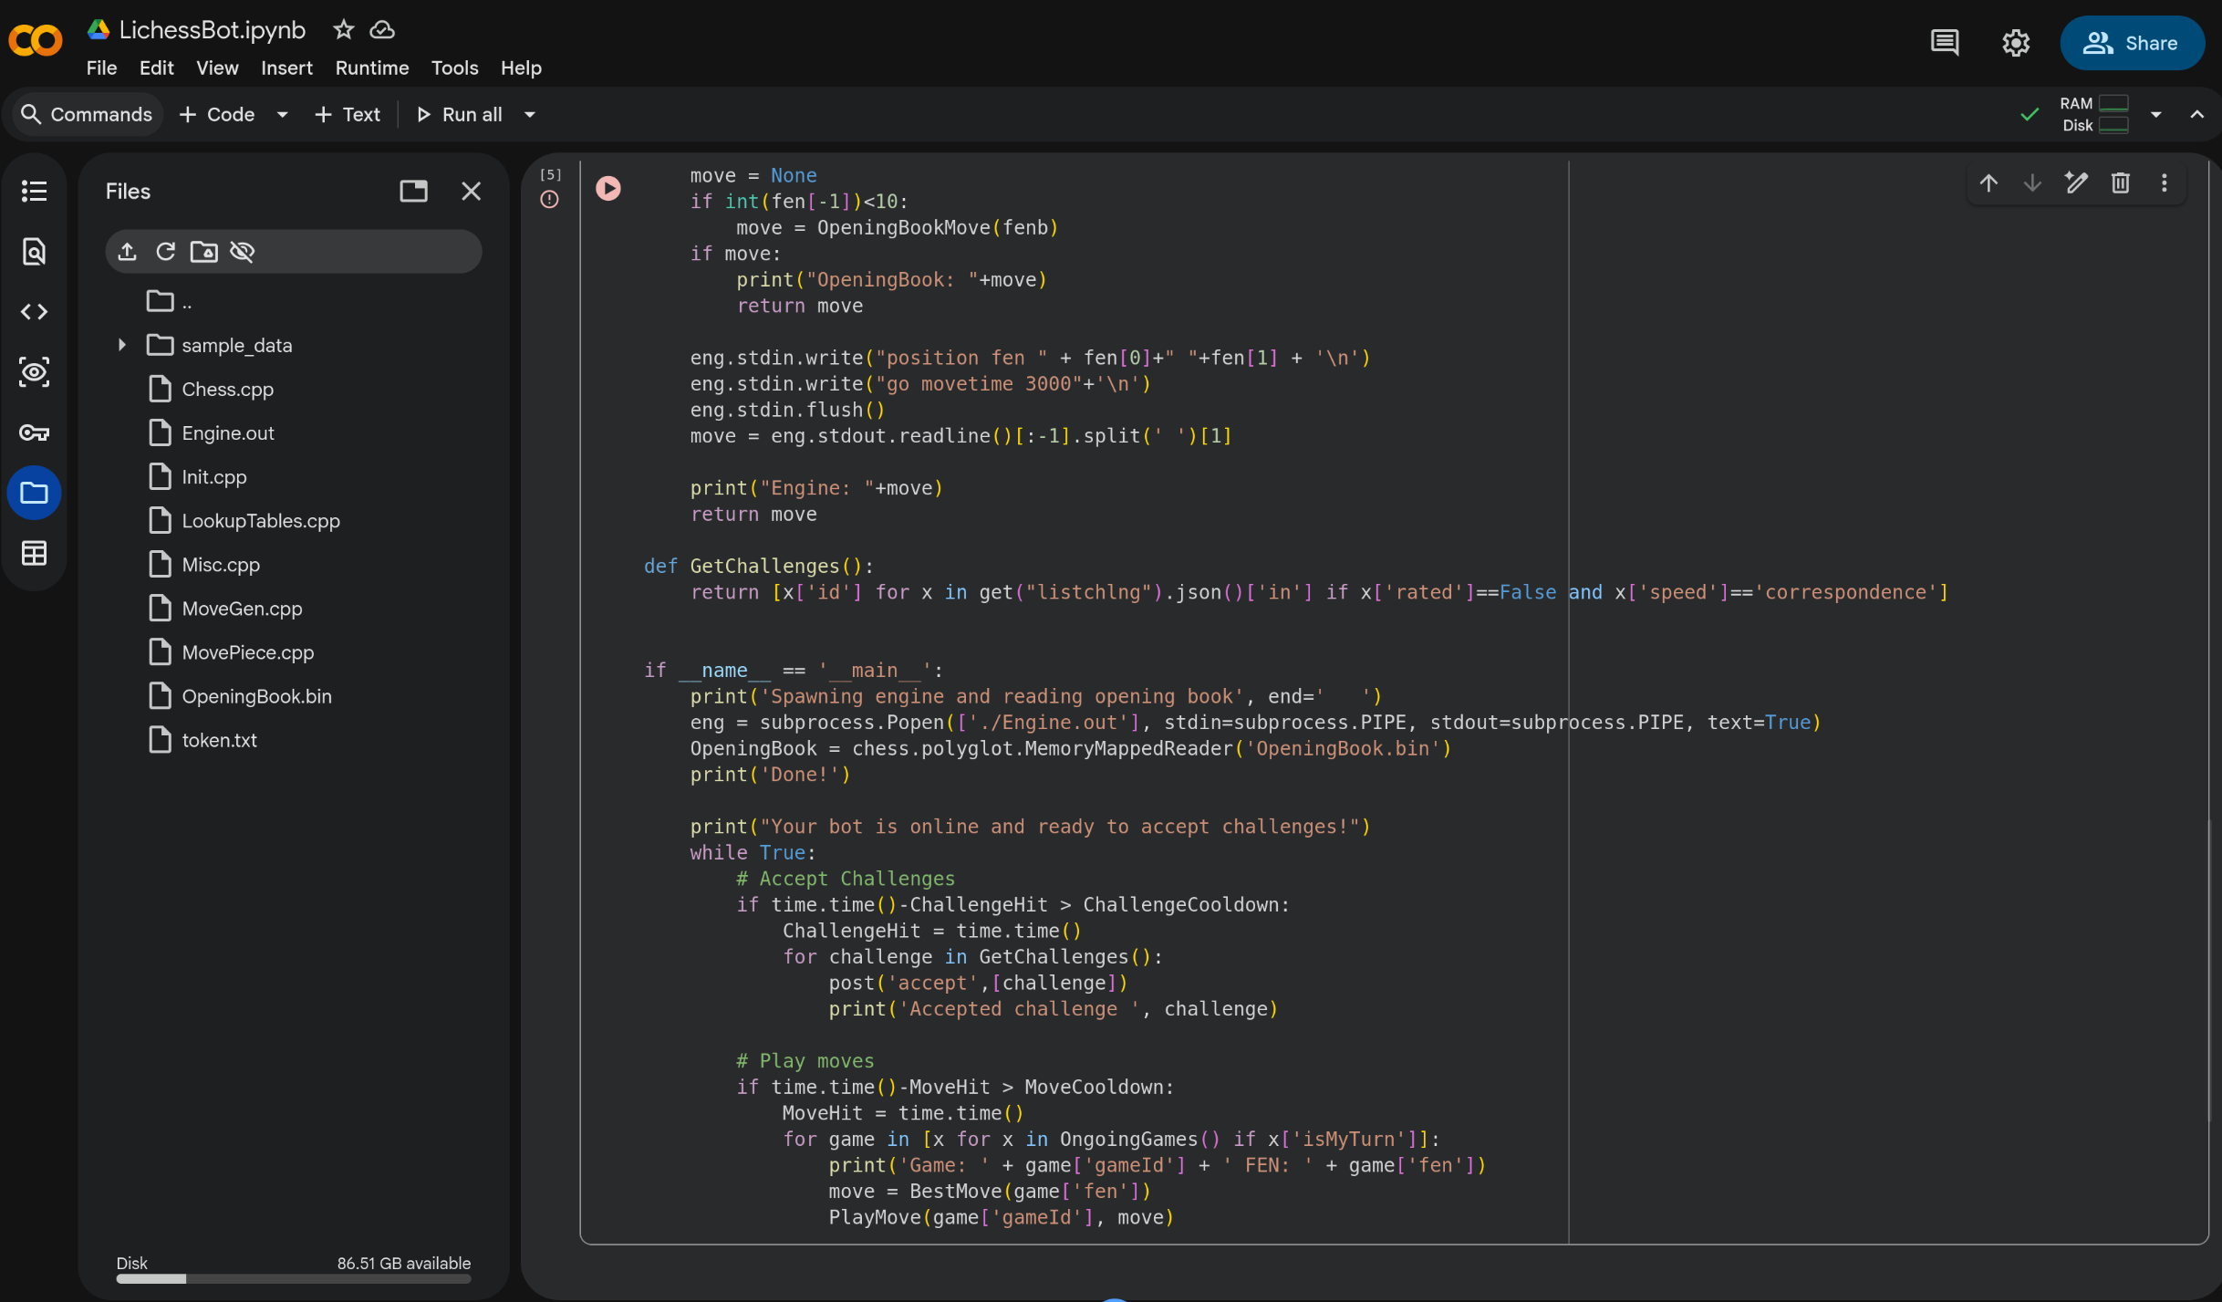The image size is (2222, 1302).
Task: Star the LichessBot.ipynb notebook
Action: click(x=343, y=30)
